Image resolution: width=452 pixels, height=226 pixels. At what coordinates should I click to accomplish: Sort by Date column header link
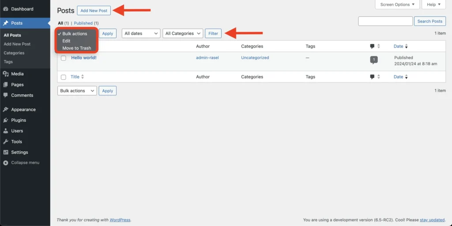(x=399, y=46)
